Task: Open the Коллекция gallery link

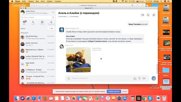Action: point(74,16)
